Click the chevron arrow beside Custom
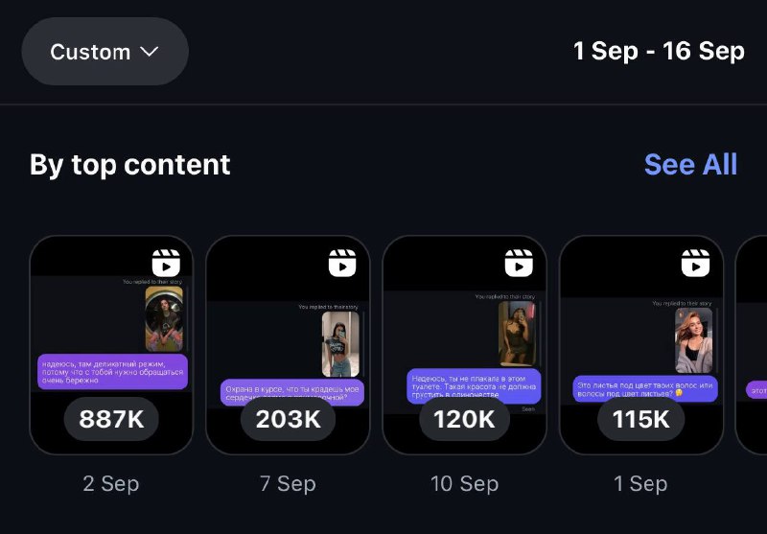The height and width of the screenshot is (534, 767). [149, 52]
